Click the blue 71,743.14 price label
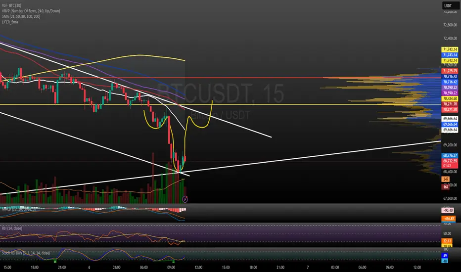Viewport: 461px width, 272px height. (450, 55)
